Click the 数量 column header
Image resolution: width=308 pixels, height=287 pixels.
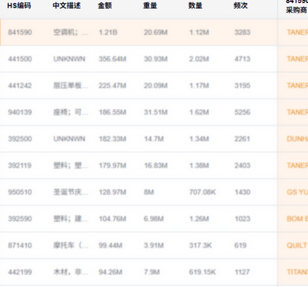(x=195, y=6)
